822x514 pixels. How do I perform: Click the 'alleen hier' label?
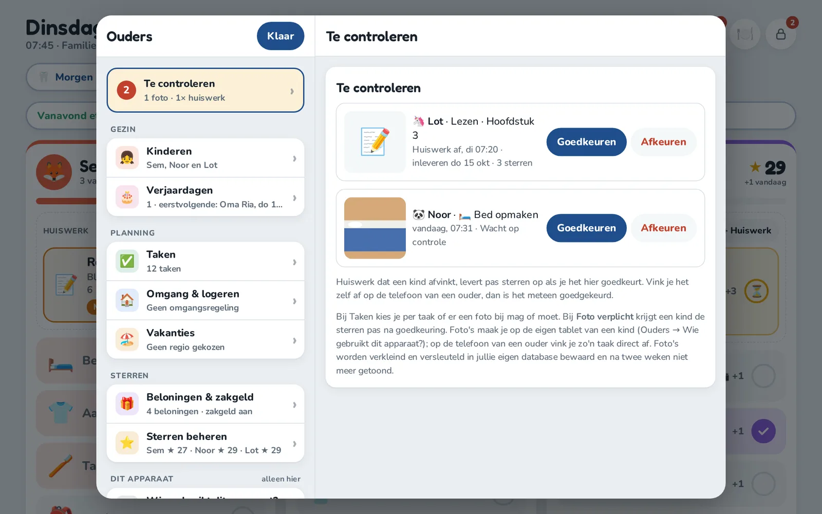[281, 479]
